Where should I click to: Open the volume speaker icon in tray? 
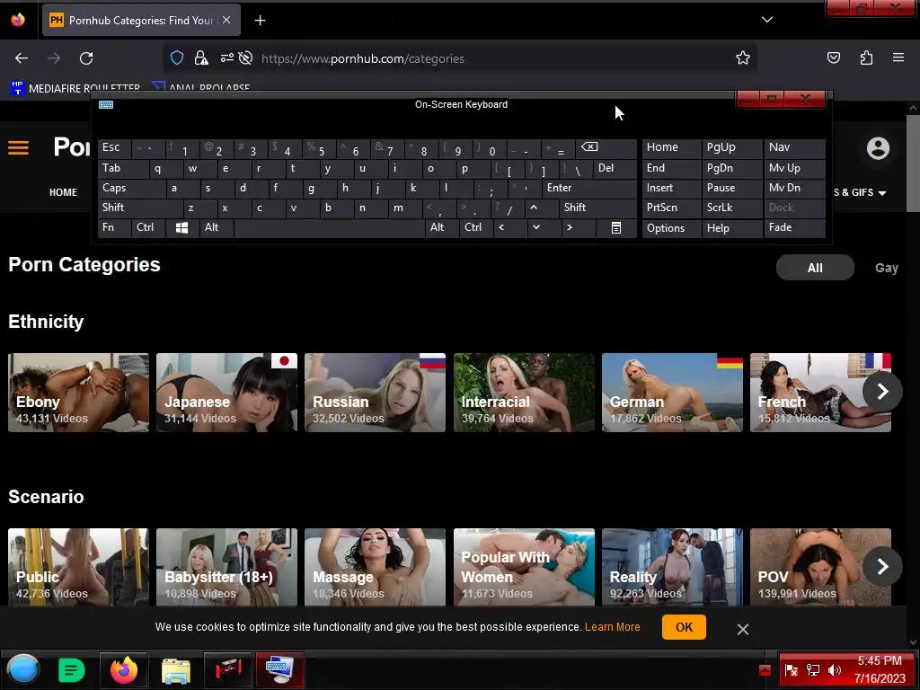pyautogui.click(x=835, y=670)
